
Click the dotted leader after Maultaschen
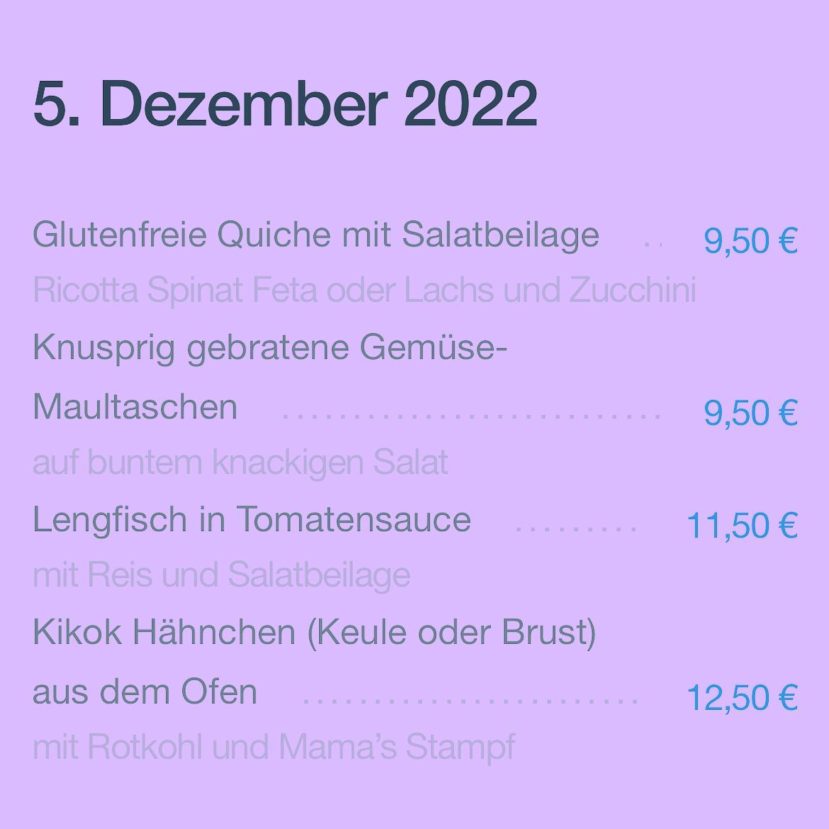point(472,416)
